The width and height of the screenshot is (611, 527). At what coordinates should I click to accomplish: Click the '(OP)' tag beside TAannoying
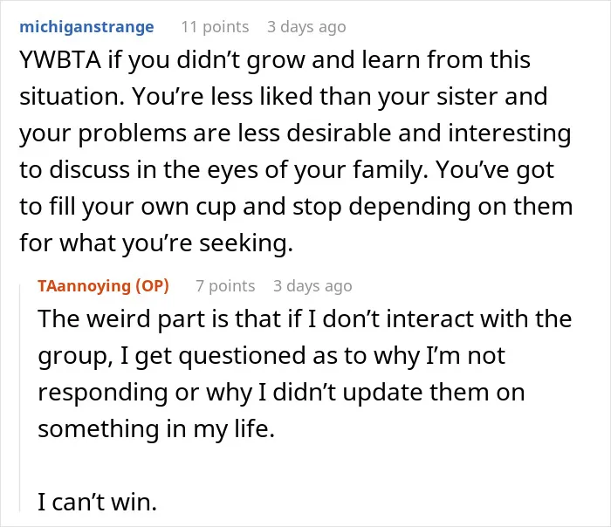(x=152, y=285)
